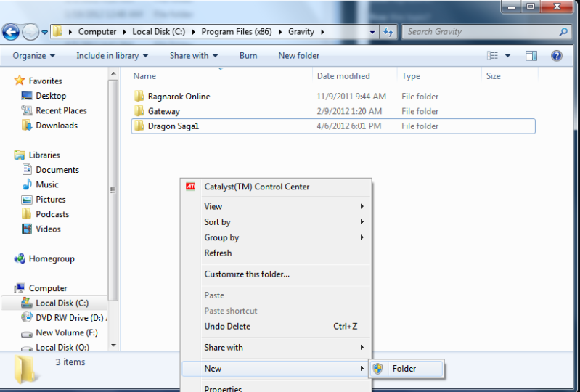
Task: Open the Share with toolbar menu
Action: pos(194,56)
